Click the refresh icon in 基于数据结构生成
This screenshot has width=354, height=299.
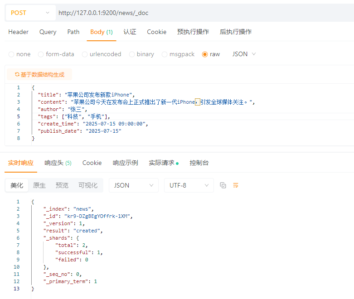click(x=17, y=74)
